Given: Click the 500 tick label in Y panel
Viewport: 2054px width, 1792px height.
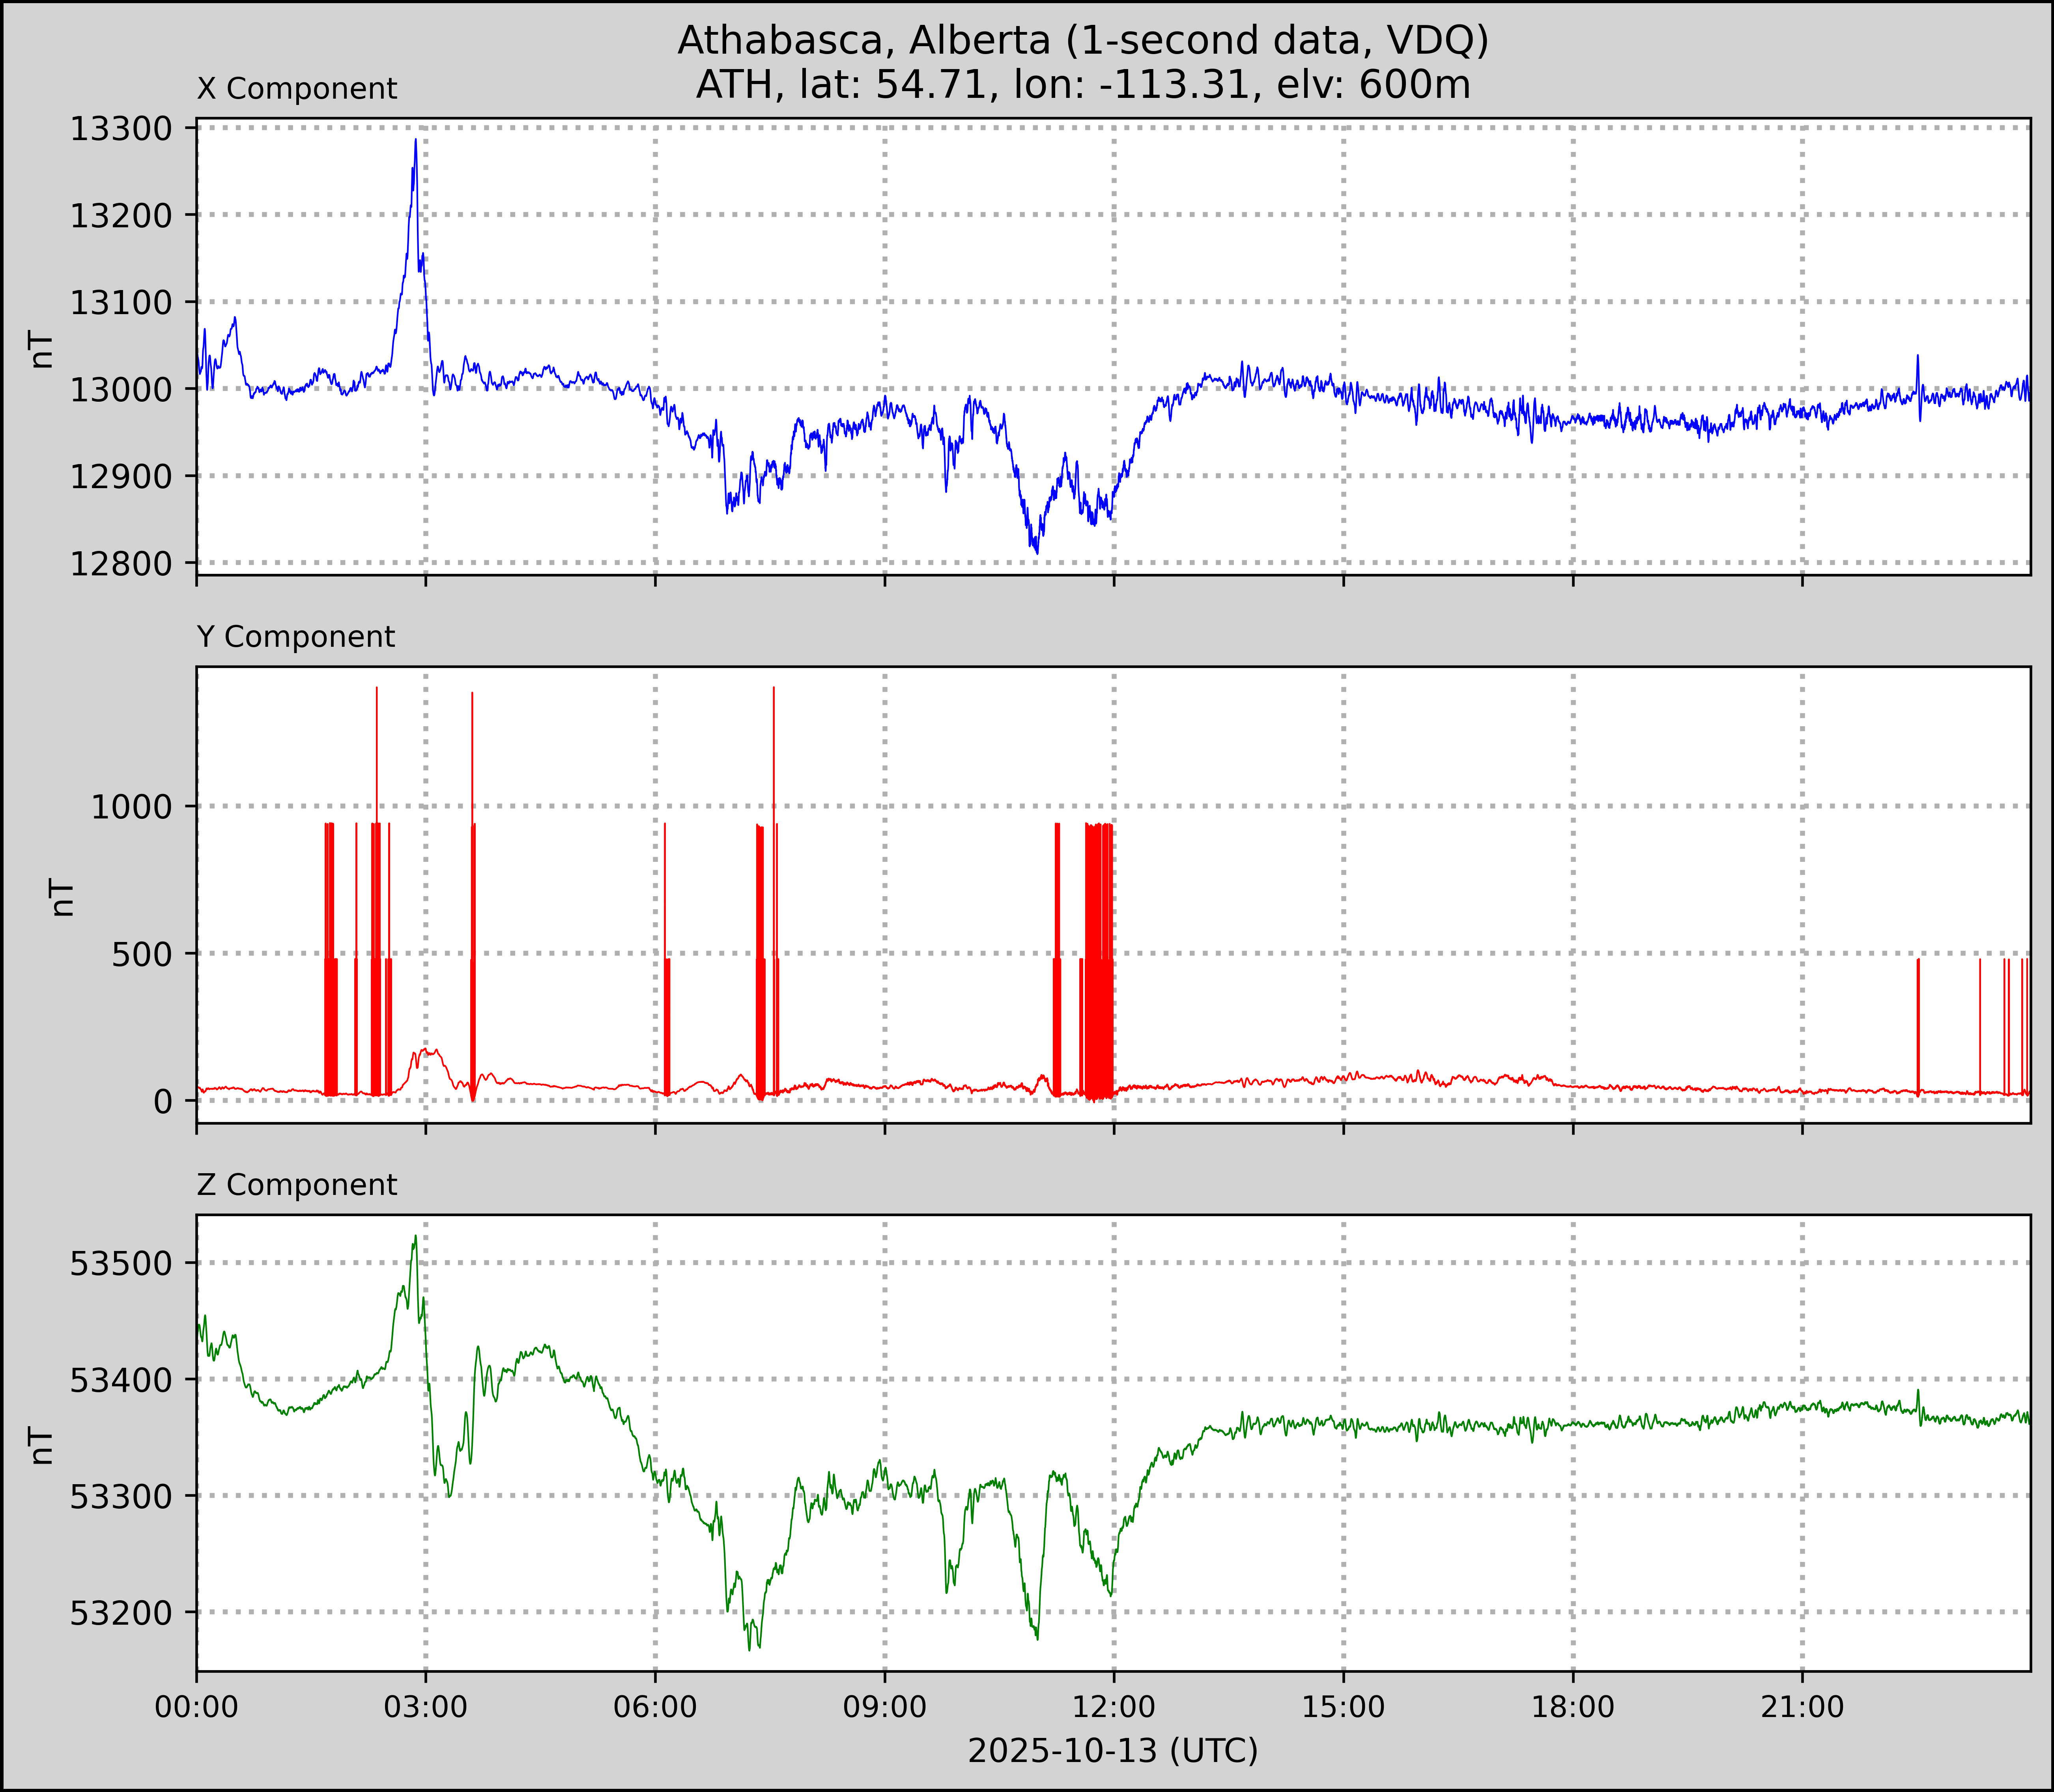Looking at the screenshot, I should 142,954.
